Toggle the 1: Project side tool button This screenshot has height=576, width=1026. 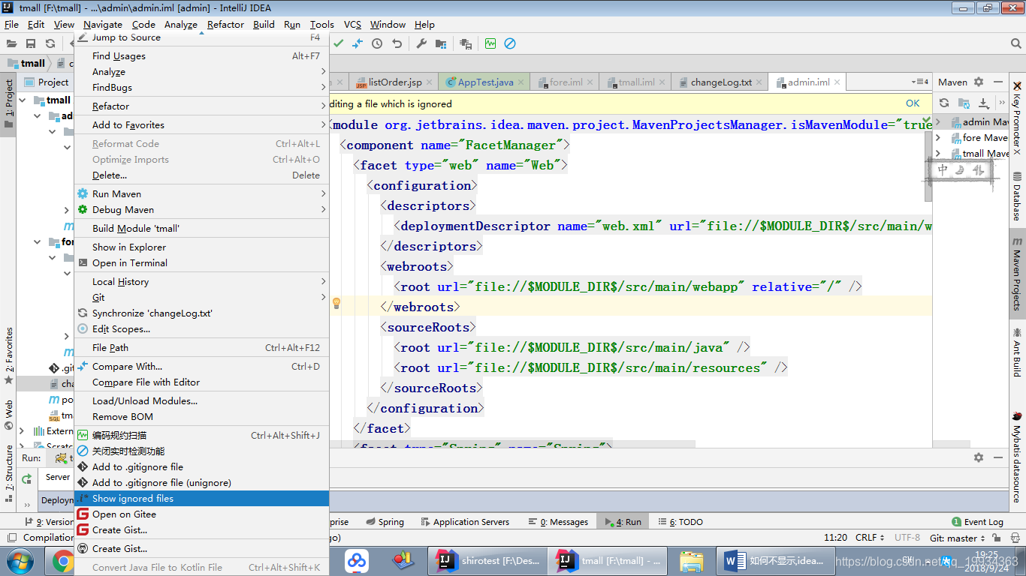coord(9,103)
